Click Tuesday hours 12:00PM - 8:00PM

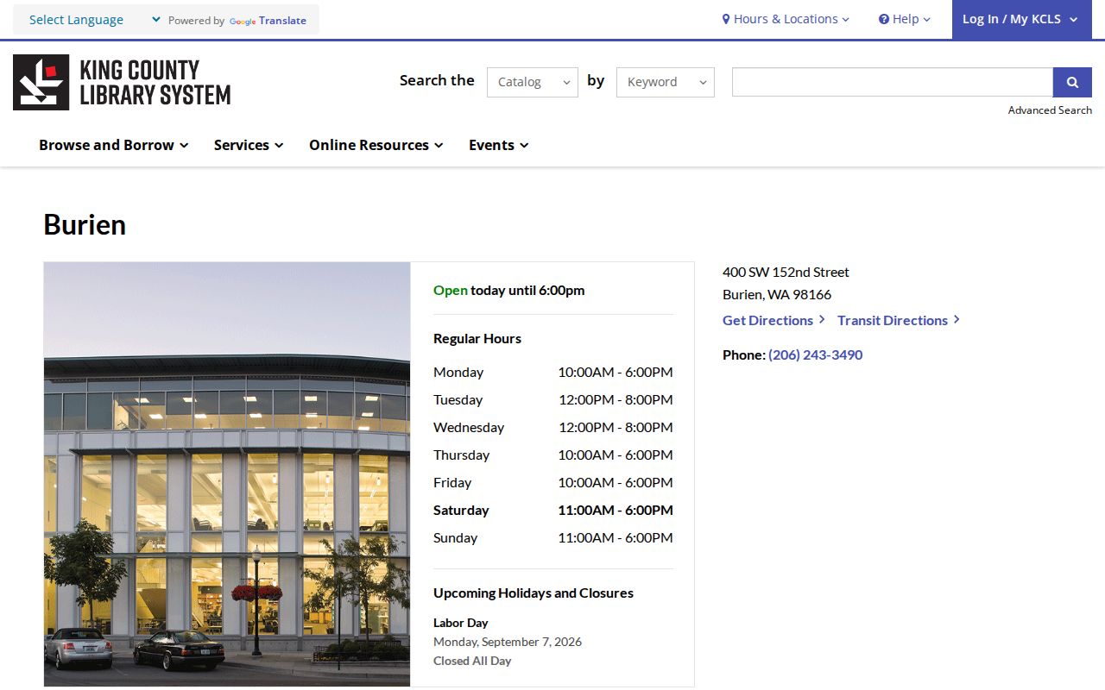(616, 399)
